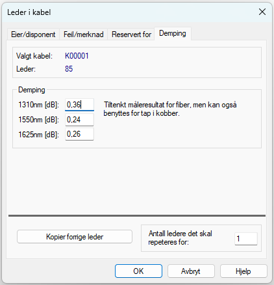The image size is (274, 285).
Task: Select the Reservert for tab
Action: click(x=131, y=34)
